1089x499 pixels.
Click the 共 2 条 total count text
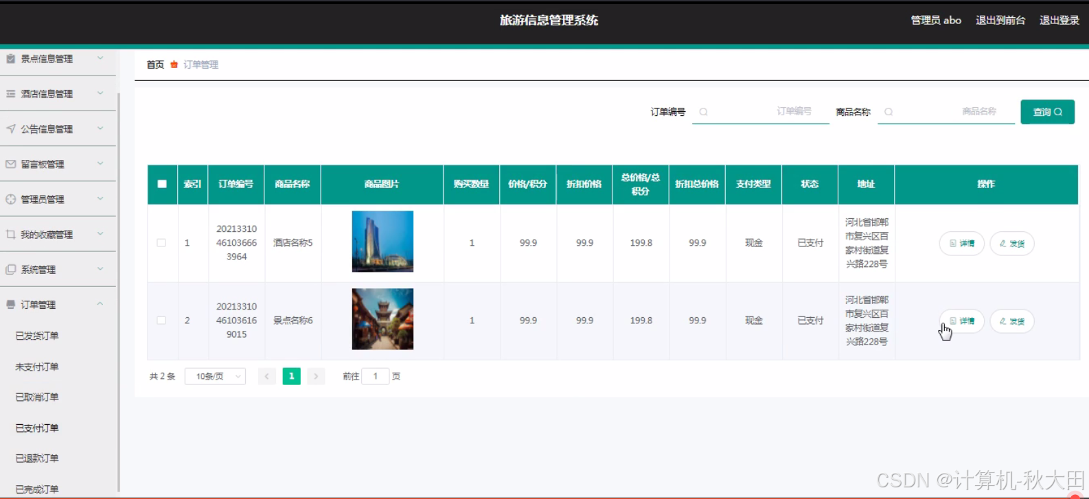coord(163,376)
